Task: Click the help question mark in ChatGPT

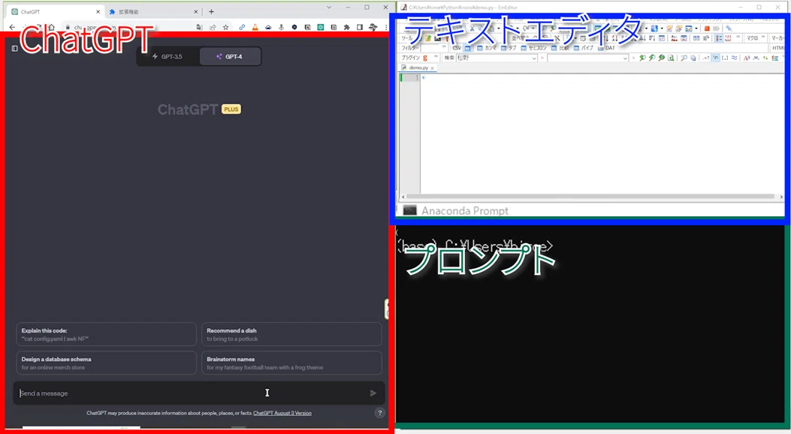Action: [x=380, y=413]
